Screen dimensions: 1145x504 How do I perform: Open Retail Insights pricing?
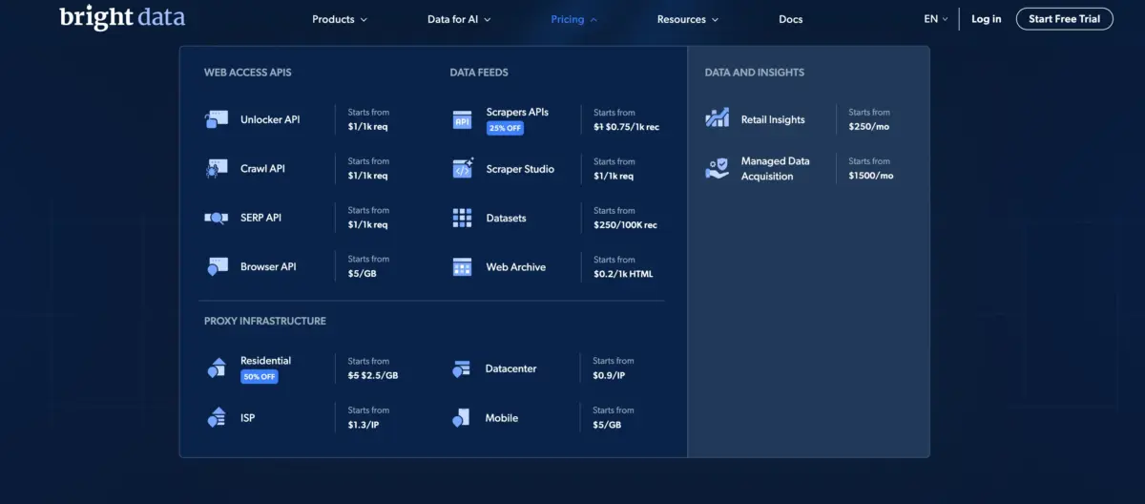click(x=773, y=119)
